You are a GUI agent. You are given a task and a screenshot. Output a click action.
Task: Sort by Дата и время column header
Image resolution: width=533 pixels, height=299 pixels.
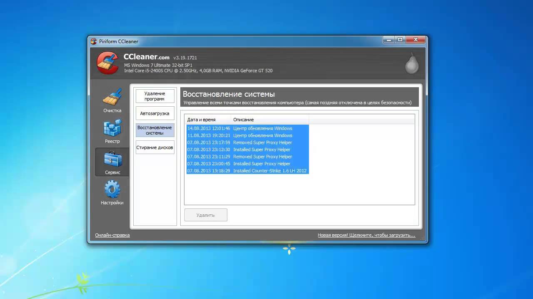pyautogui.click(x=208, y=120)
